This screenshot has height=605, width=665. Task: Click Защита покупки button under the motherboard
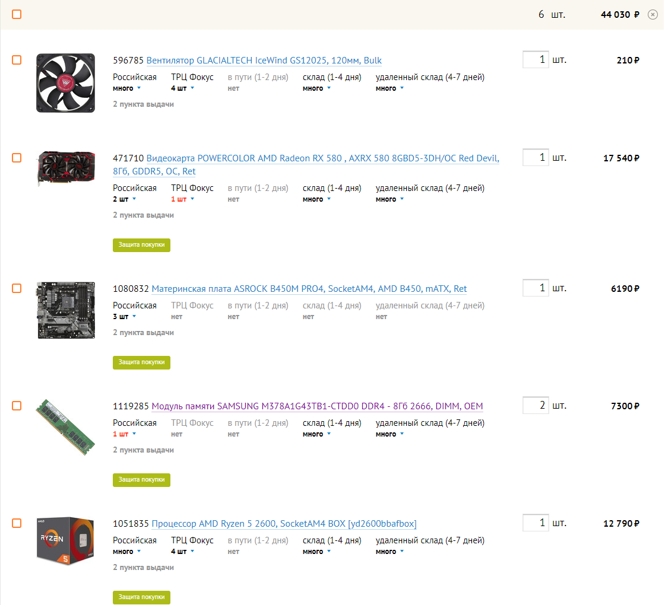point(142,362)
